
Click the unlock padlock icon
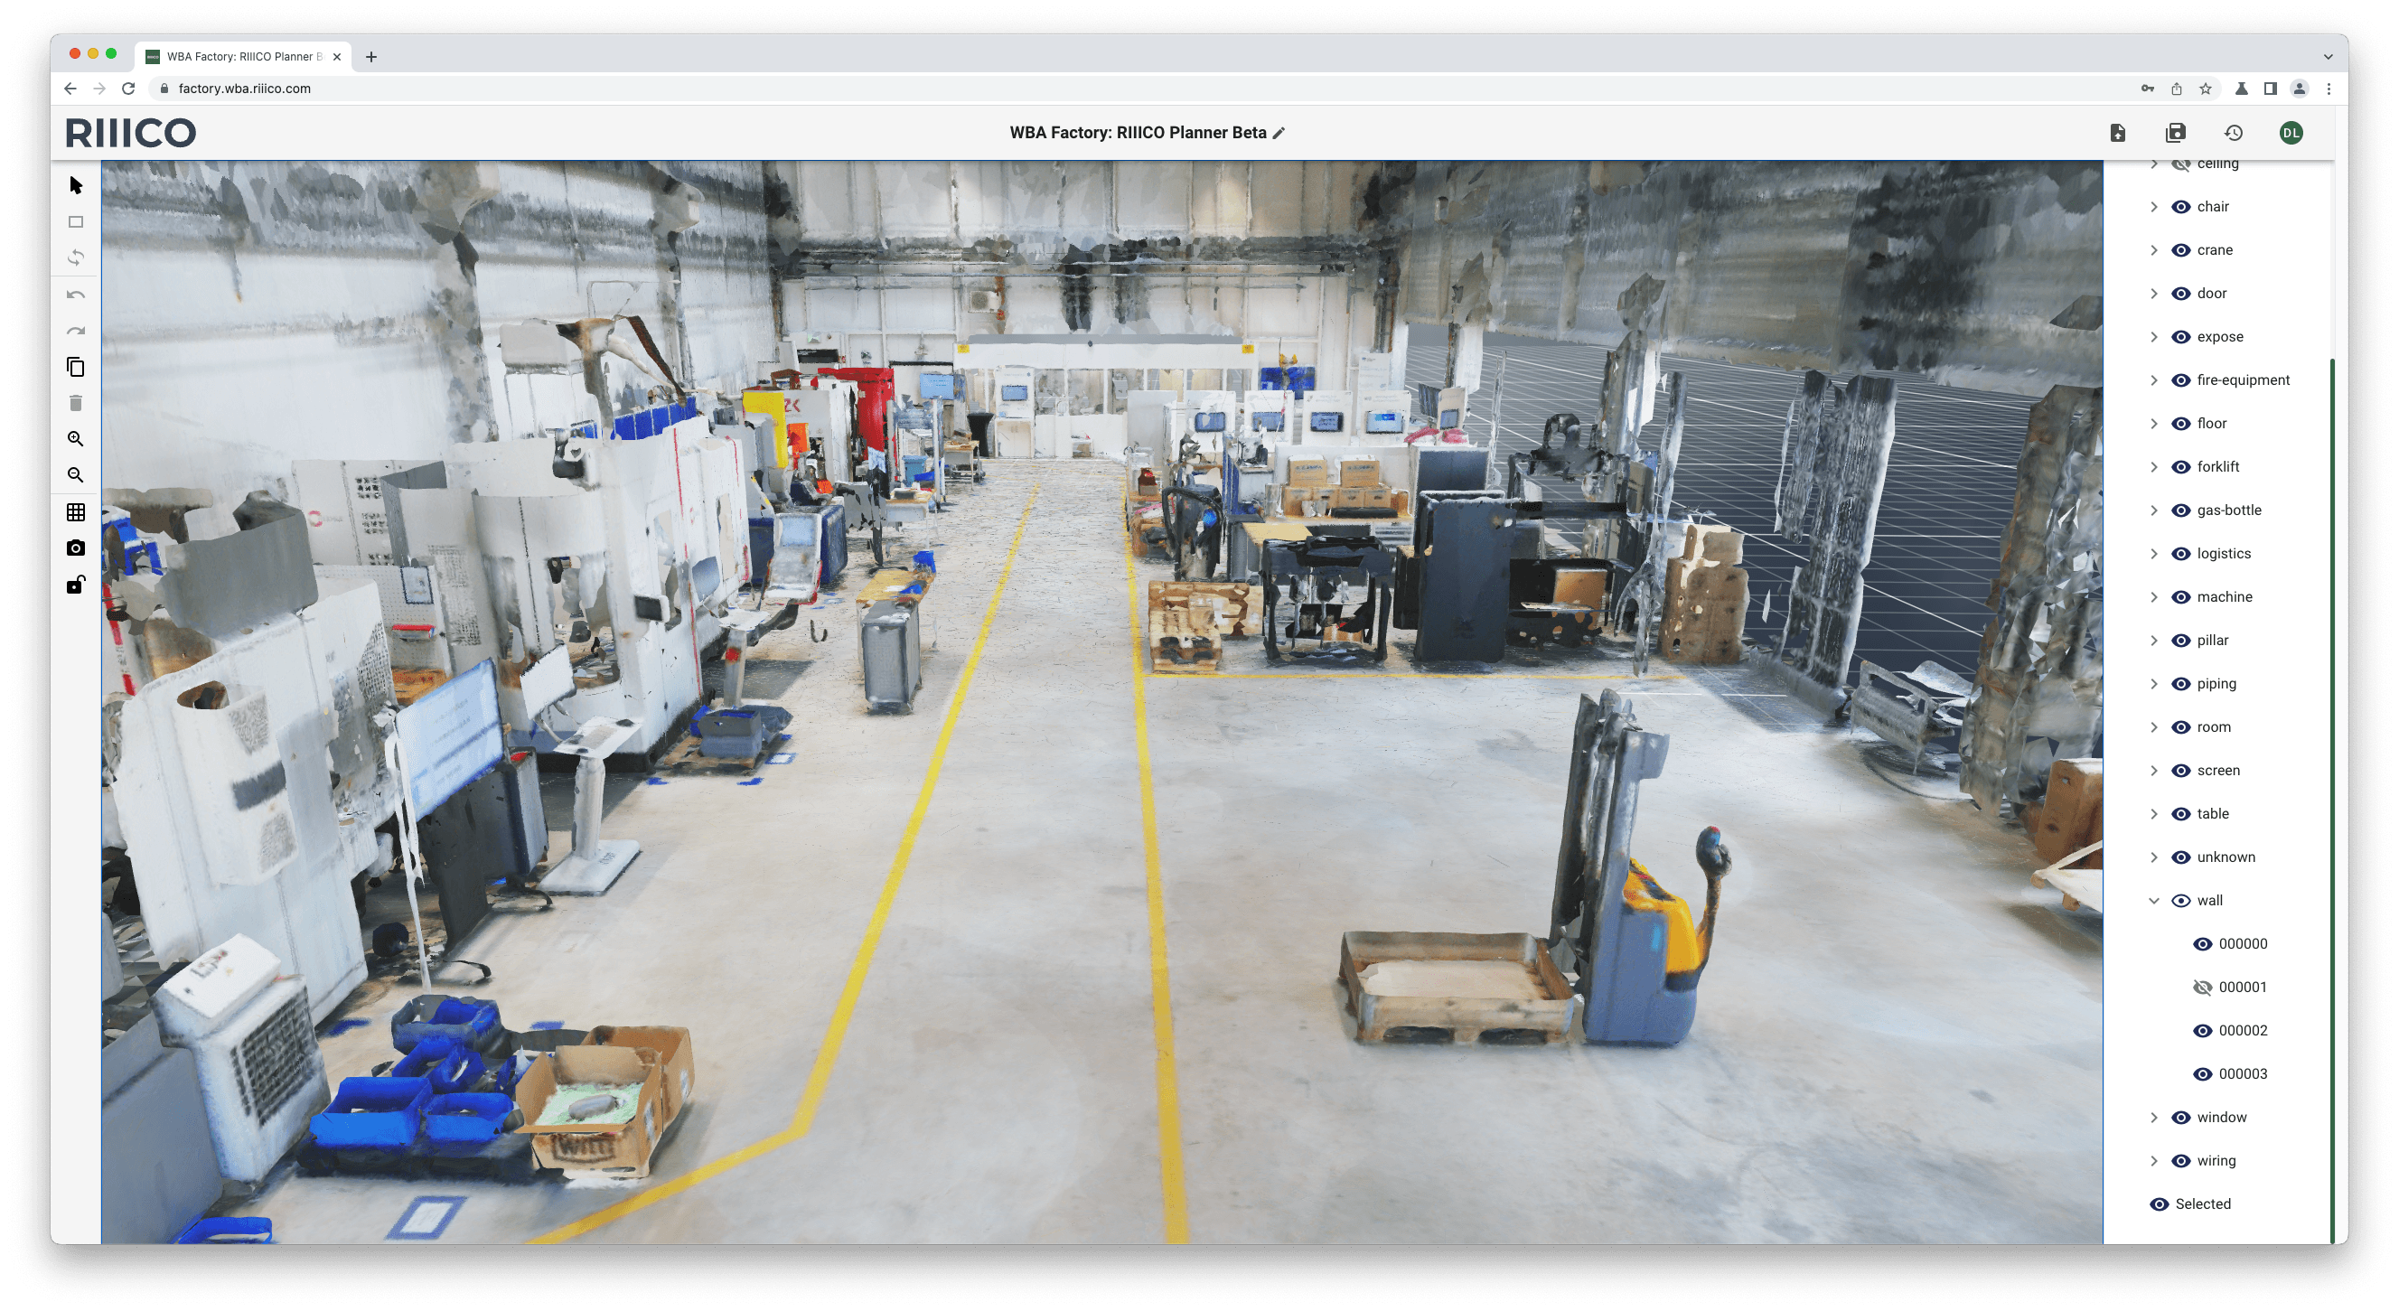(75, 585)
